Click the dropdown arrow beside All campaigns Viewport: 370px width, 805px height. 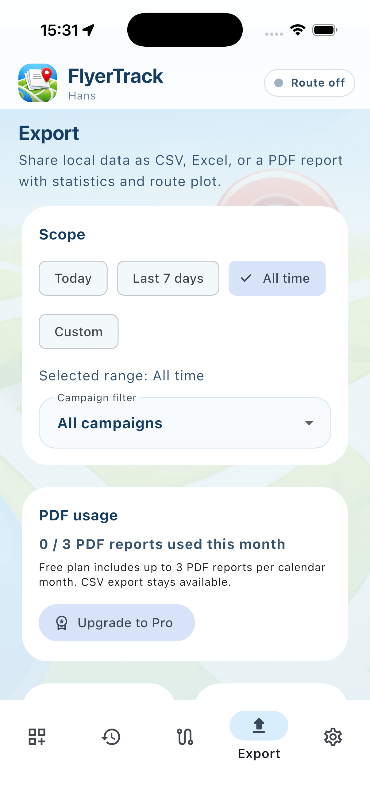pos(309,423)
